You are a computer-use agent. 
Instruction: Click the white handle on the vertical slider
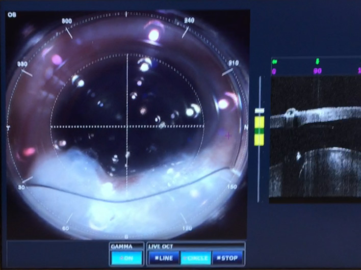pos(260,111)
